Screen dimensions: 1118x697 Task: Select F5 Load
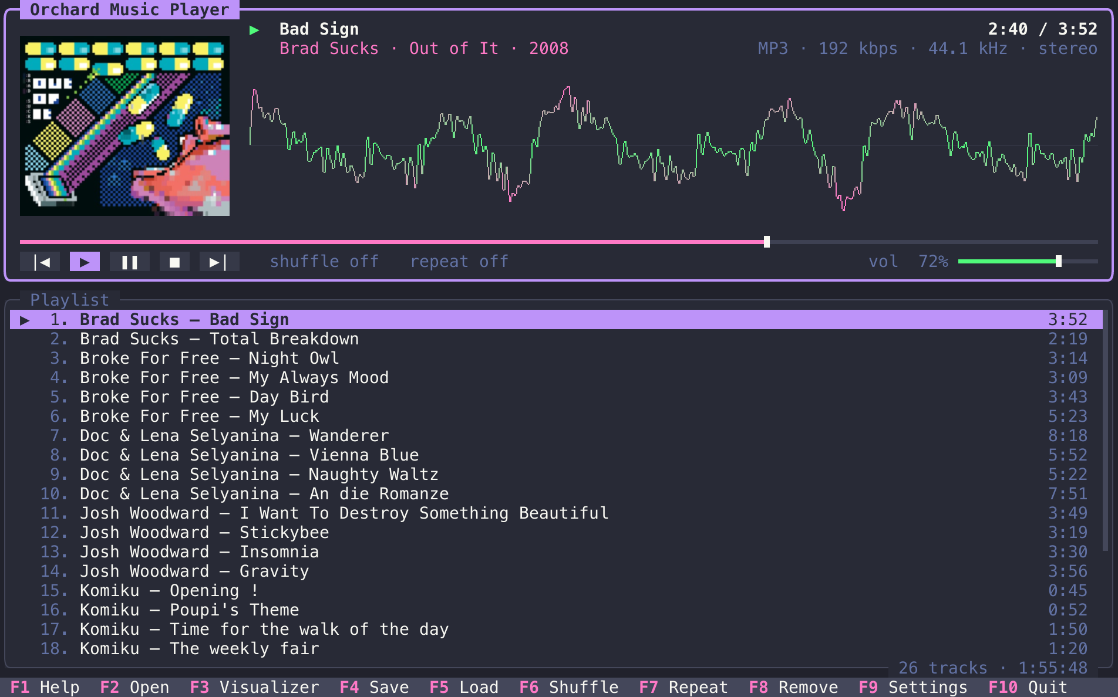[x=464, y=687]
